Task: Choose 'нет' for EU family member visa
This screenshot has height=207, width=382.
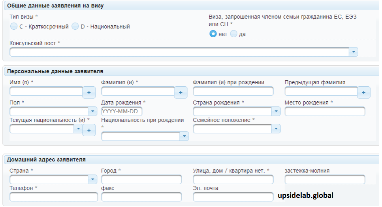Action: (x=213, y=34)
